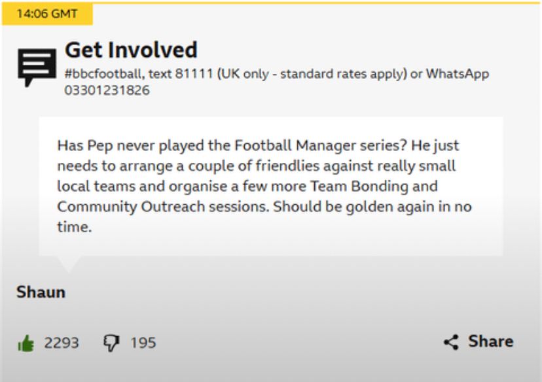Click the thumbs up icon
The width and height of the screenshot is (542, 382).
(26, 343)
